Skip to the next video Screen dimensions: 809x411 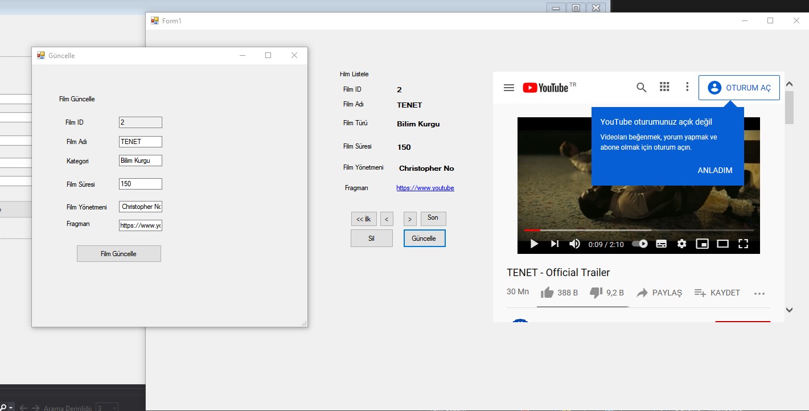click(x=555, y=244)
